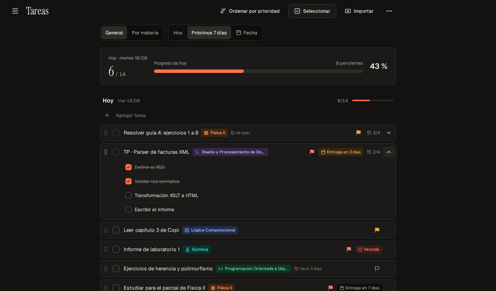This screenshot has width=496, height=291.
Task: Check the Transformación XSLT a HTML subtask
Action: pyautogui.click(x=128, y=195)
